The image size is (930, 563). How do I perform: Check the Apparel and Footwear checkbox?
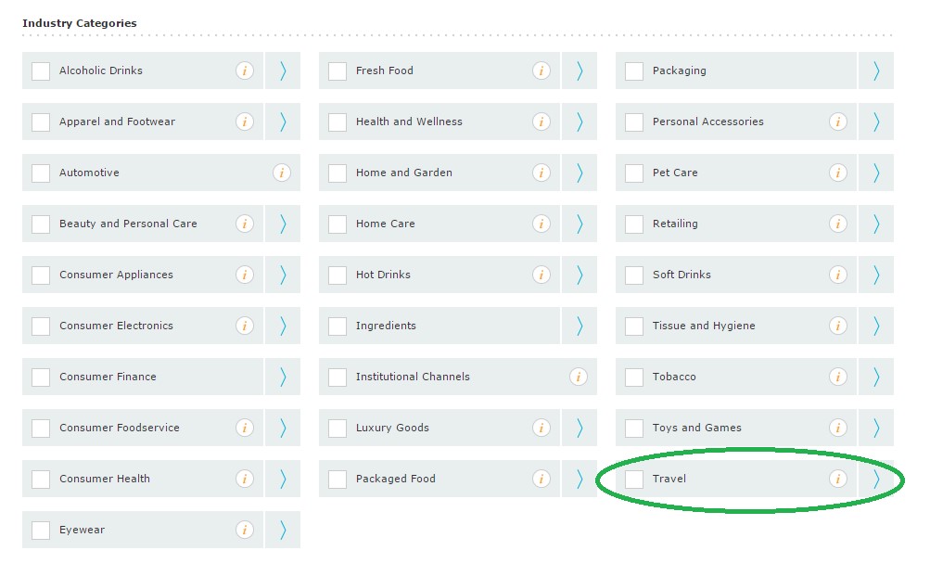click(41, 122)
